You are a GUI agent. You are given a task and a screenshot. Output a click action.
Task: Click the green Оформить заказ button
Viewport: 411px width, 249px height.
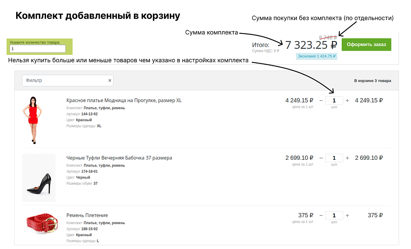(x=366, y=44)
